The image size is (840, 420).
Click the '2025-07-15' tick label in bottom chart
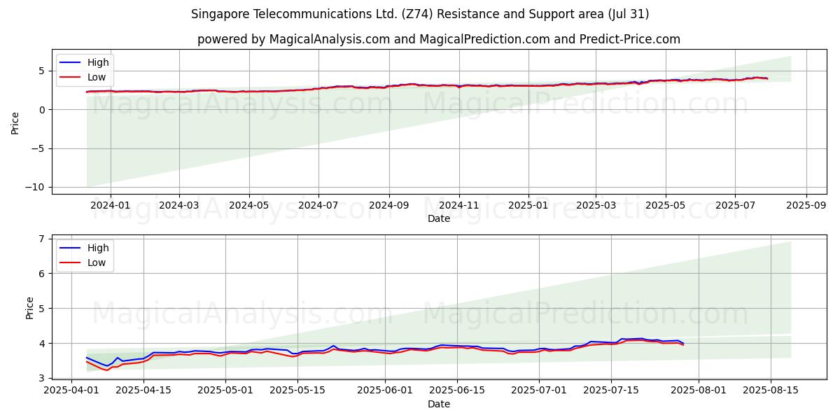[x=611, y=391]
